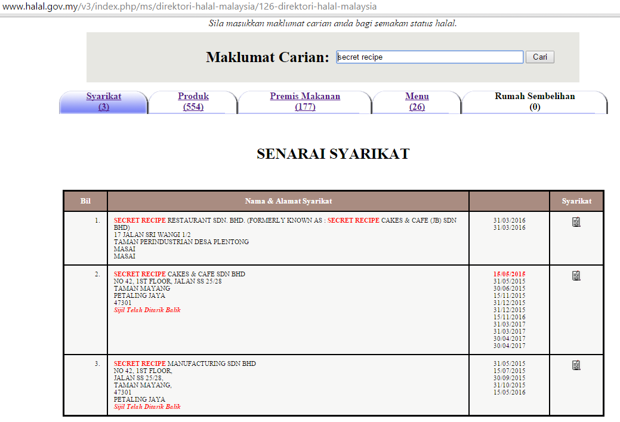Screen dimensions: 620x422
Task: Open company details icon for Secret Recipe Restaurant
Action: pos(576,222)
